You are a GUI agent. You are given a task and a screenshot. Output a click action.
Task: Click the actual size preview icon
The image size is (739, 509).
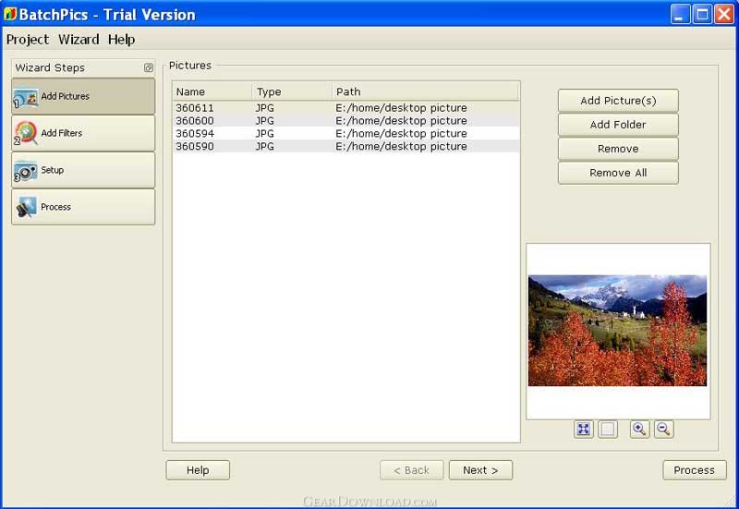pos(608,429)
